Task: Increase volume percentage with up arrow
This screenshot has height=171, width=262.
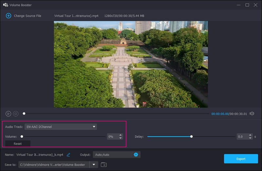Action: (121, 135)
